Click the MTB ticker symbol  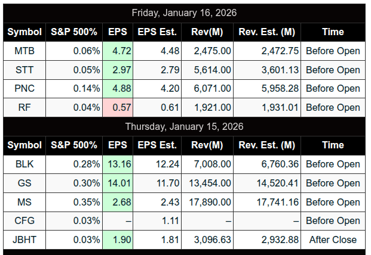pyautogui.click(x=24, y=51)
